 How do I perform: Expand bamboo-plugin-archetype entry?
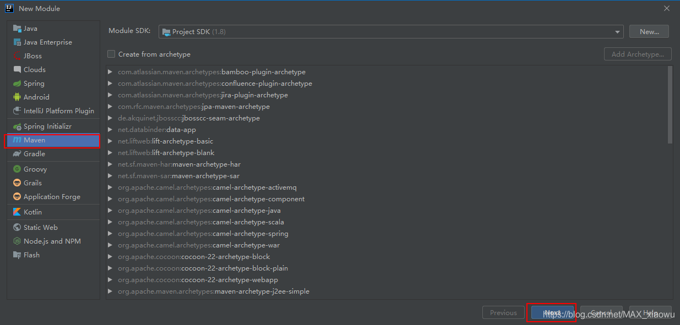coord(111,72)
